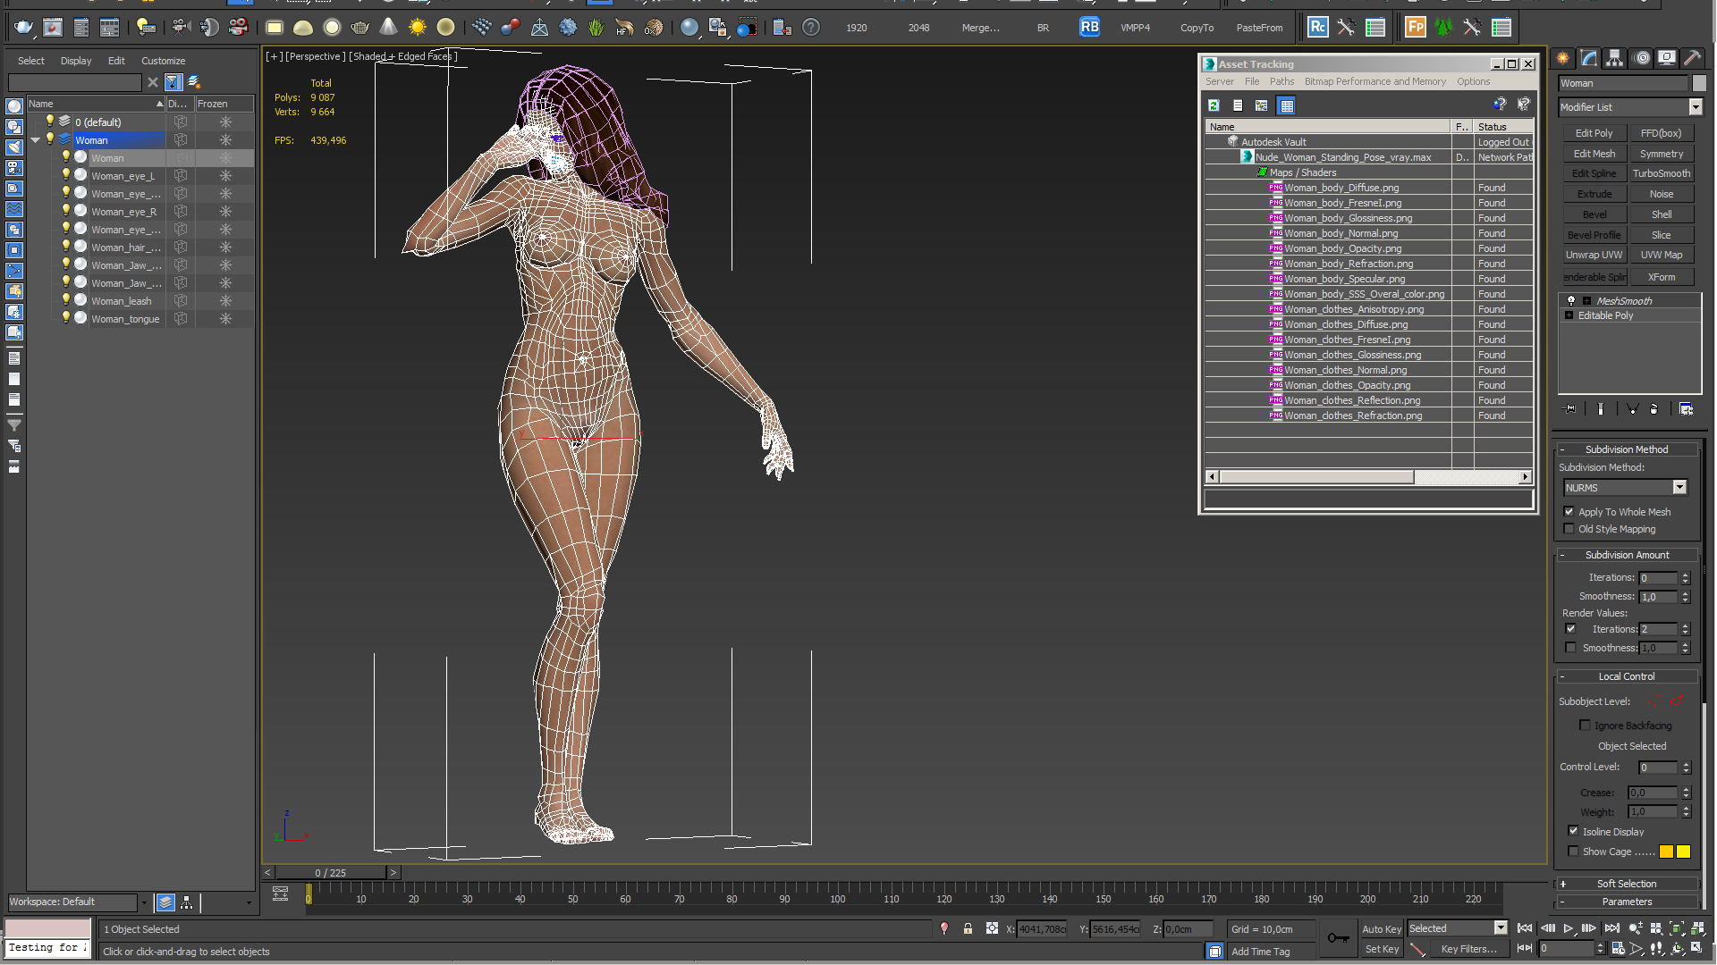Toggle visibility bulb of Woman_tongue
This screenshot has height=965, width=1717.
(x=65, y=318)
